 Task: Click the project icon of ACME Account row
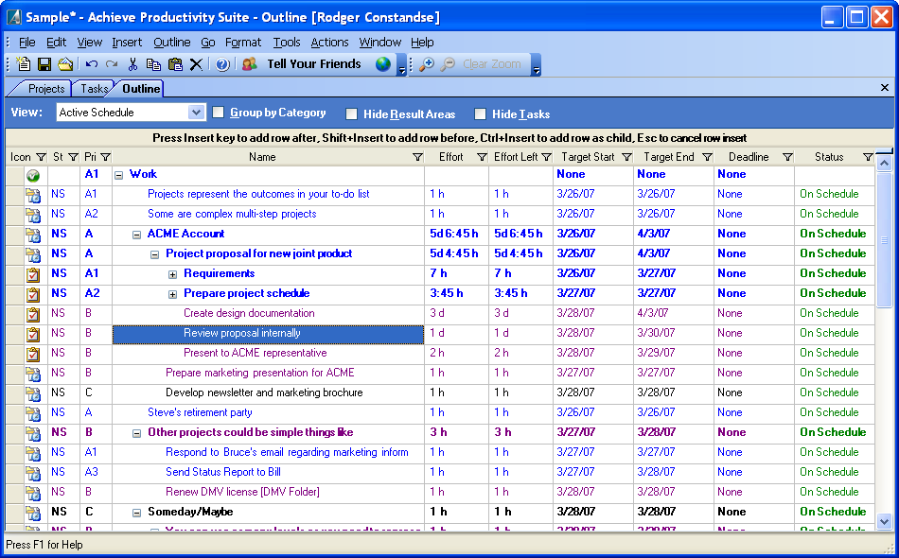click(x=33, y=235)
